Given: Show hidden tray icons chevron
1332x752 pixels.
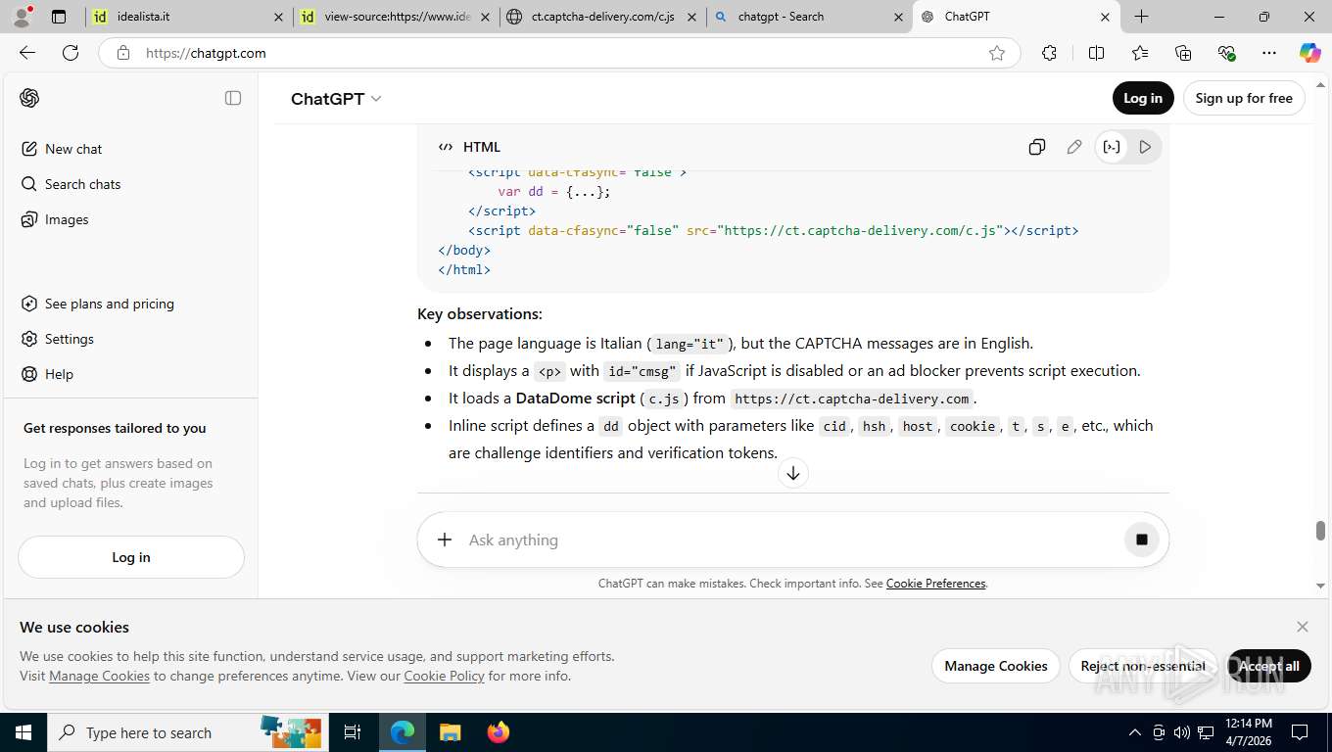Looking at the screenshot, I should (1135, 732).
